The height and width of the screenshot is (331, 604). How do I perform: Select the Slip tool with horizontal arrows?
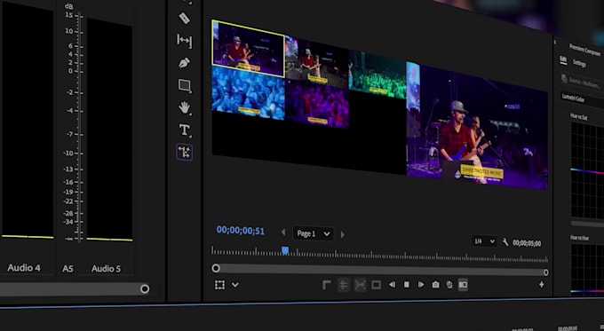pyautogui.click(x=184, y=41)
